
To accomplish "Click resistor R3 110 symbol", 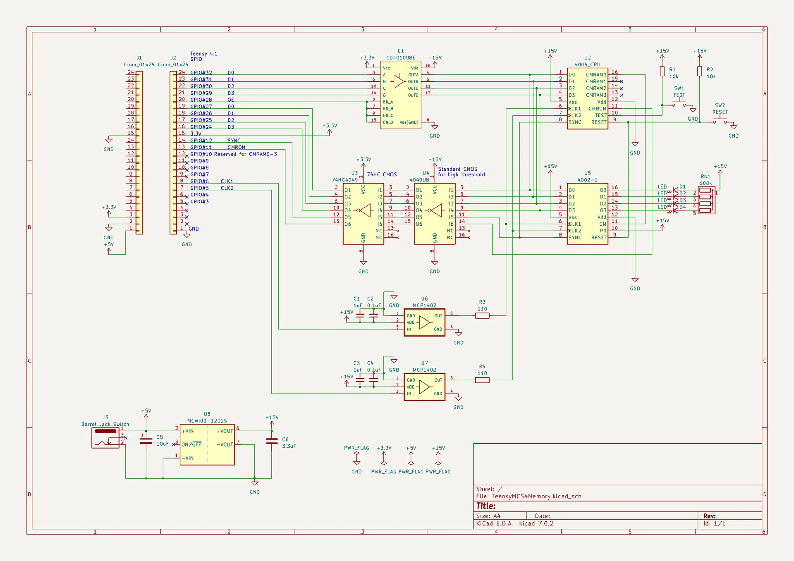I will coord(482,315).
